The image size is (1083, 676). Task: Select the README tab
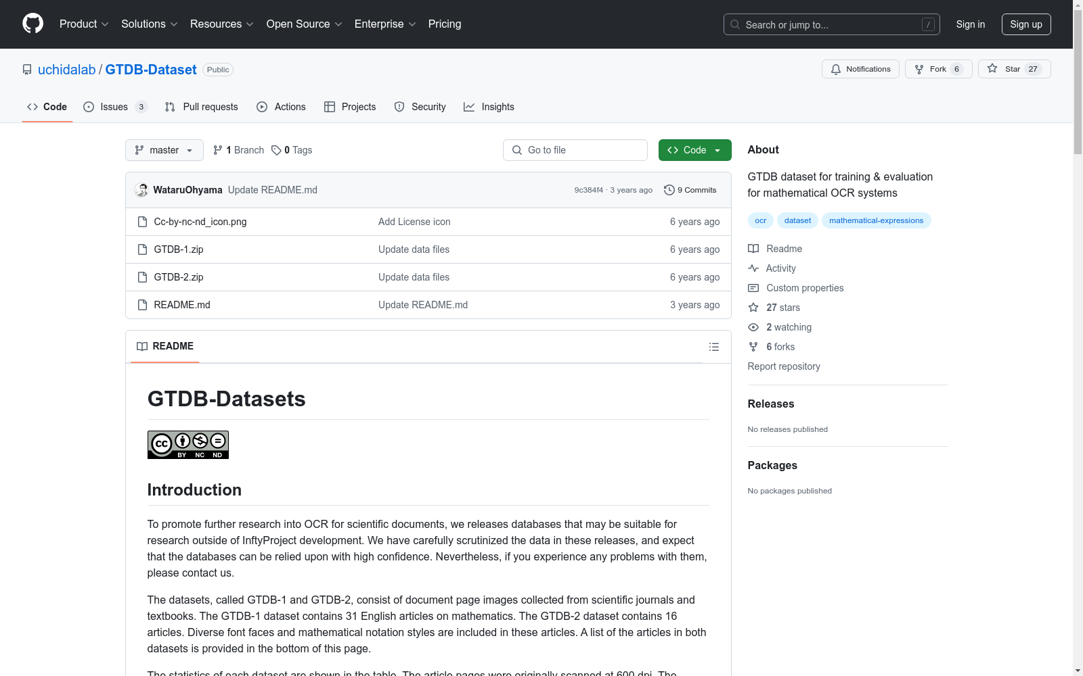click(165, 346)
